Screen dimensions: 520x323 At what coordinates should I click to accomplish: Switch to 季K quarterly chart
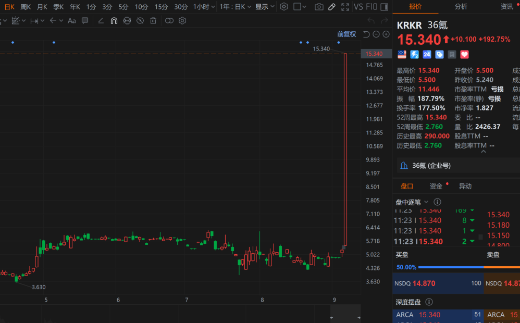point(58,7)
